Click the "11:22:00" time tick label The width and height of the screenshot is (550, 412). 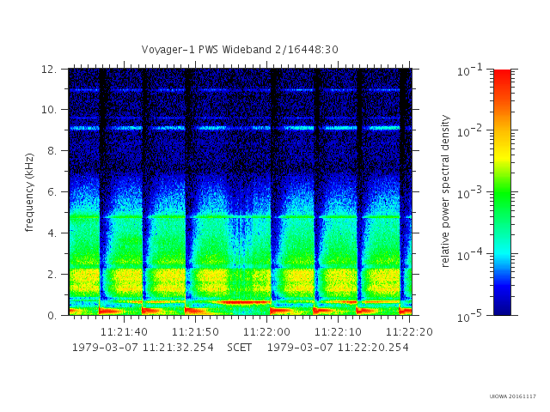tap(267, 332)
